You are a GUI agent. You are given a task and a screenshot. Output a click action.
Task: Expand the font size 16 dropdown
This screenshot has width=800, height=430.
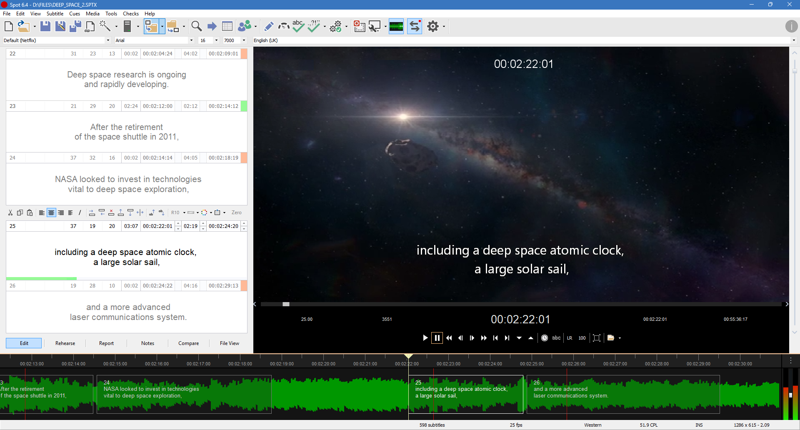click(x=217, y=40)
